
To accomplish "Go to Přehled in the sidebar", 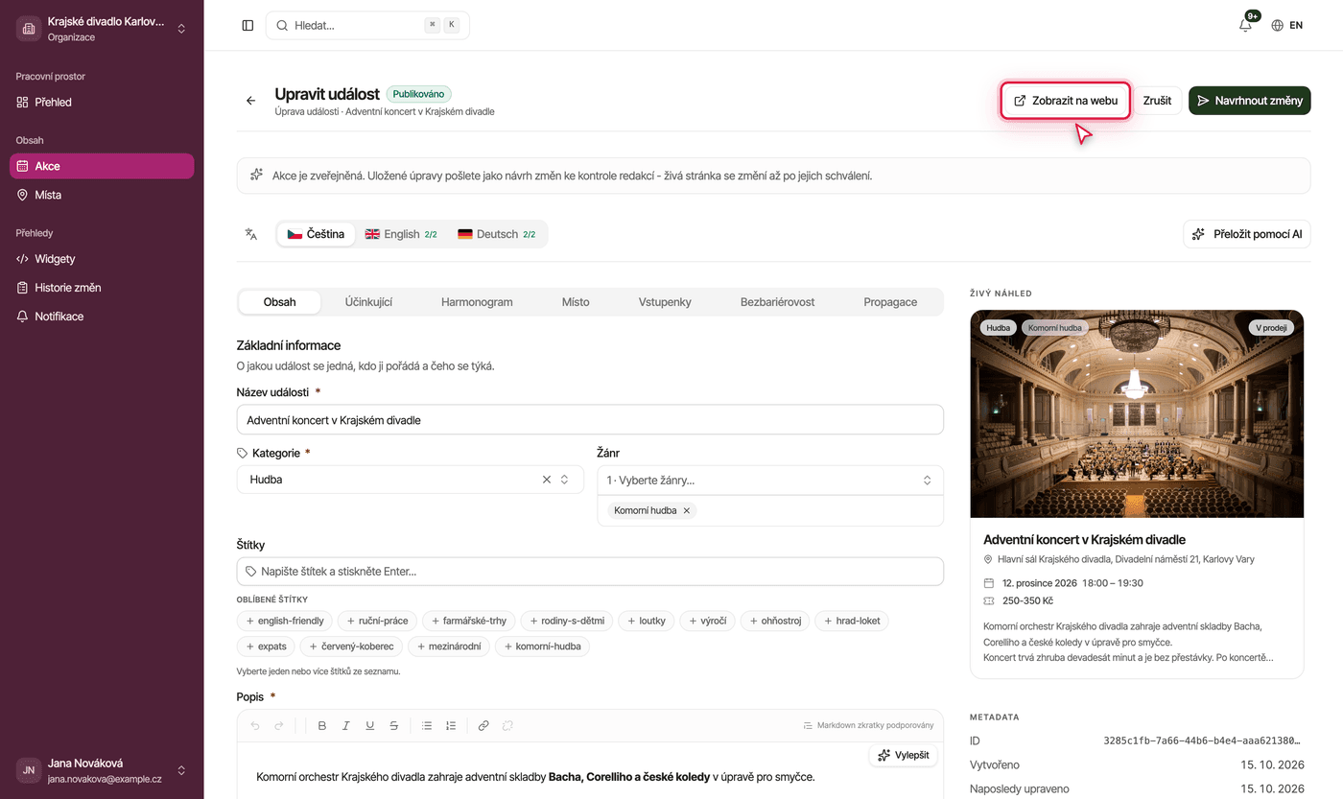I will [x=102, y=102].
